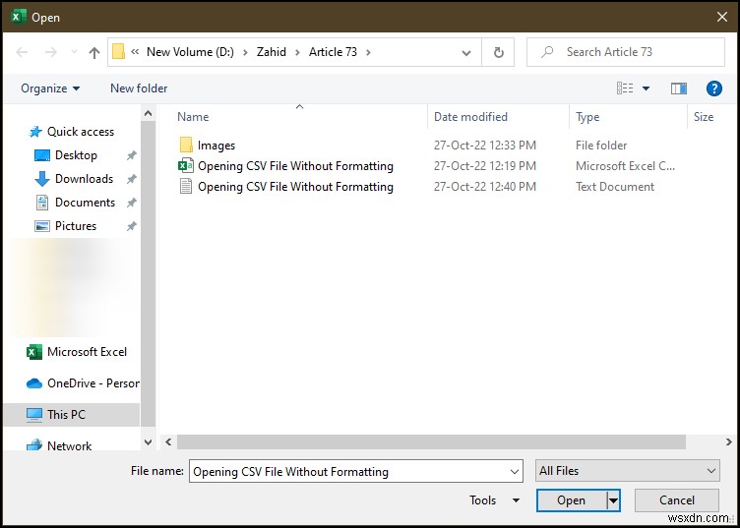Open the Images folder

coord(216,146)
